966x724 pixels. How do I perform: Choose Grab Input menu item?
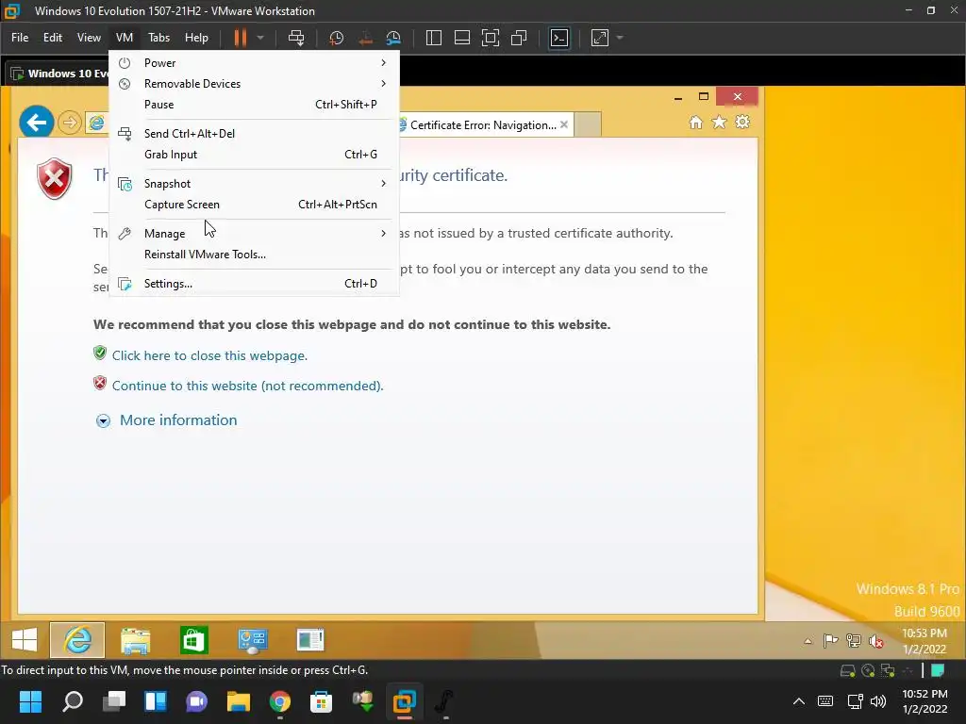(x=254, y=155)
